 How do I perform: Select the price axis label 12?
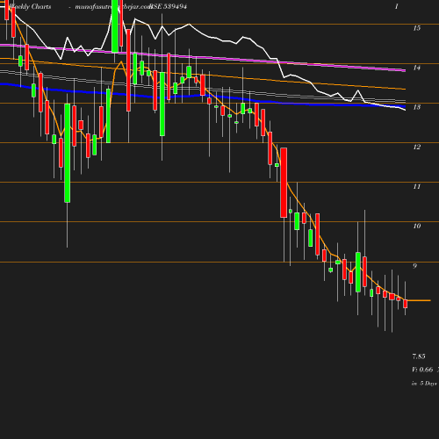tap(417, 148)
